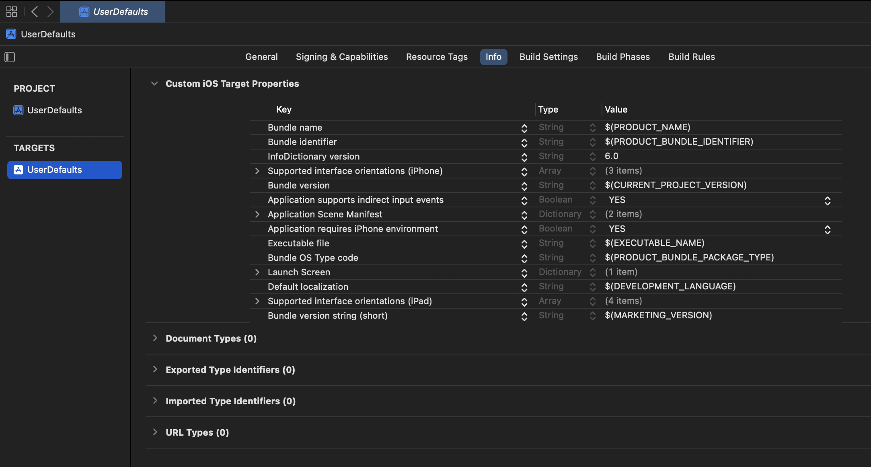Click the Bundle version value field

click(676, 185)
